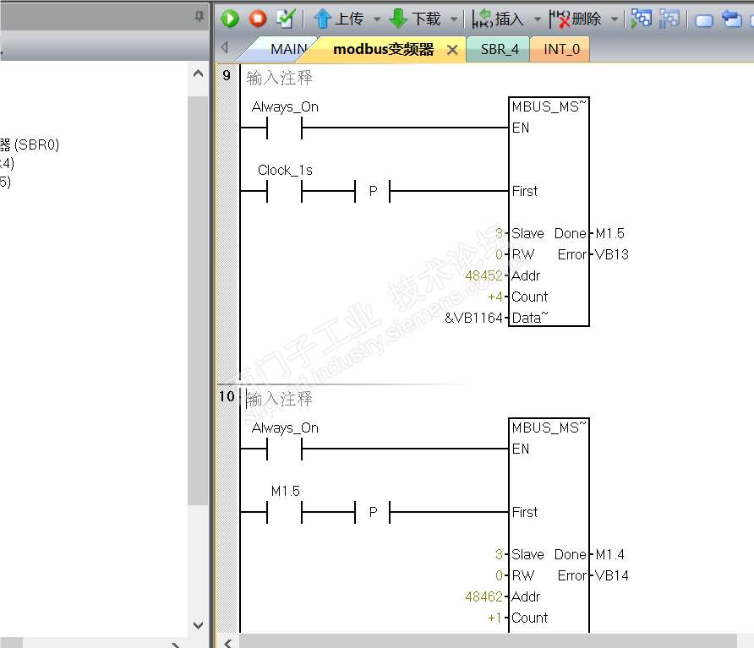This screenshot has height=648, width=754.
Task: Switch to the MAIN tab
Action: tap(288, 49)
